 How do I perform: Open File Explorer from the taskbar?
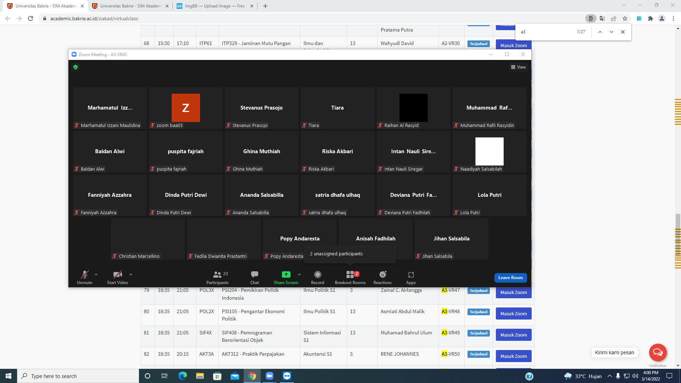click(200, 376)
